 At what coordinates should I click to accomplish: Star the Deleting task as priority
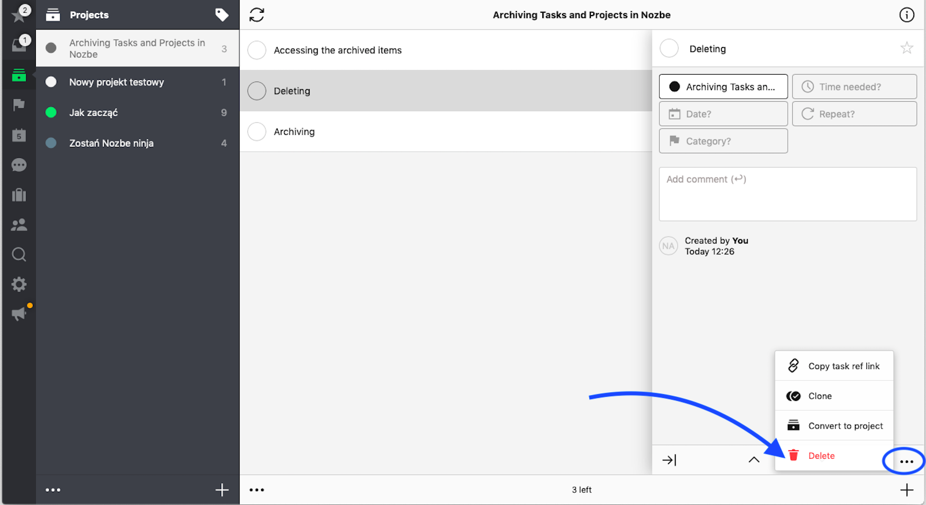(x=907, y=48)
